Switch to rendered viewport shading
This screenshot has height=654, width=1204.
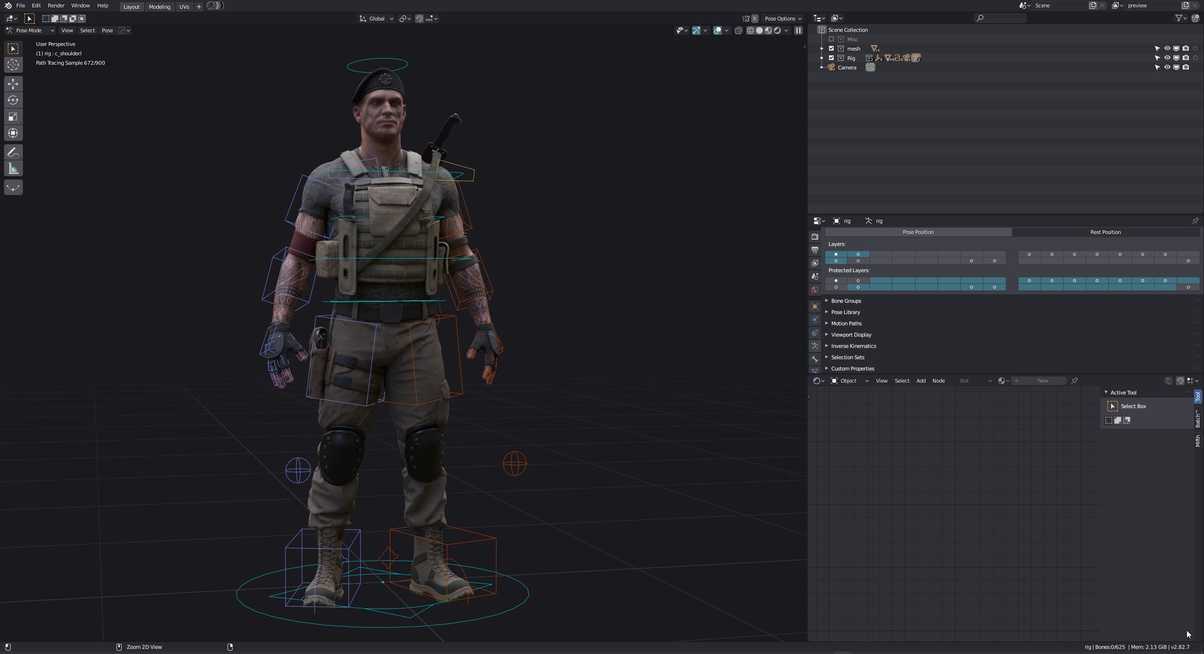pos(777,30)
